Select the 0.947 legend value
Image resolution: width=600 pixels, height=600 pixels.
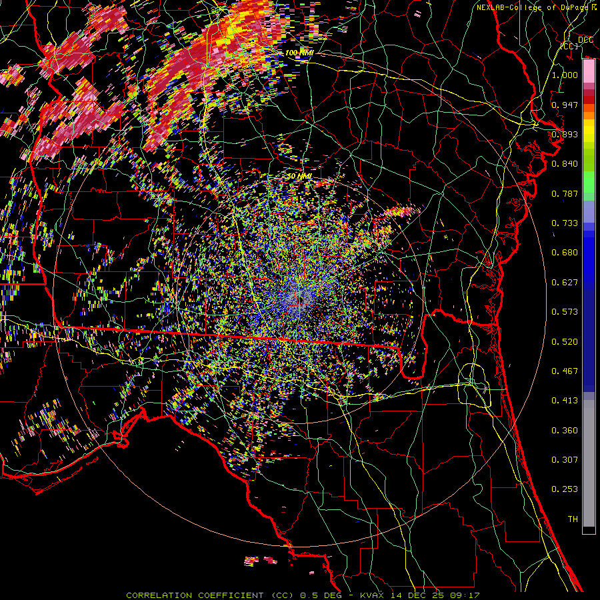click(565, 105)
